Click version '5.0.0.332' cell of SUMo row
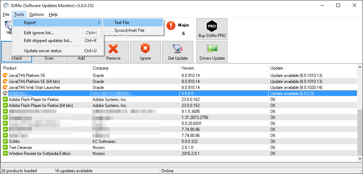 coord(189,141)
